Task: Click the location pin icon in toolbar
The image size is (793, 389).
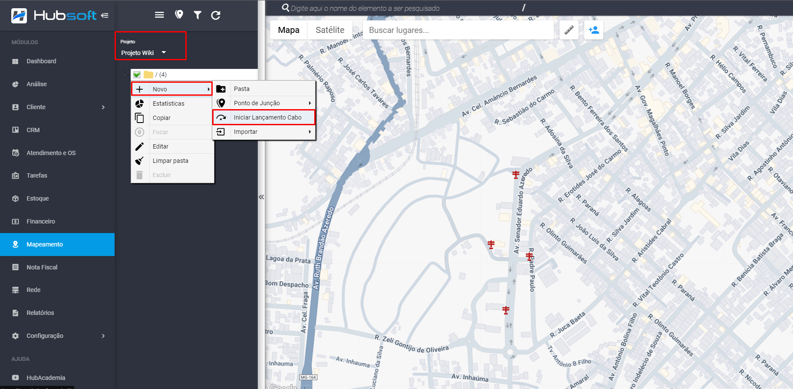Action: (x=179, y=15)
